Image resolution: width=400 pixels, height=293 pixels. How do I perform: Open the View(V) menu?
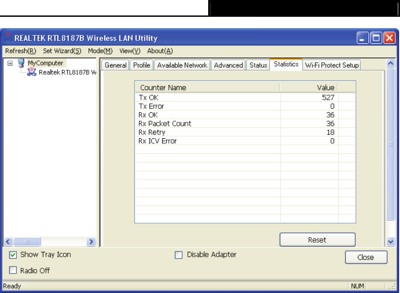(130, 51)
